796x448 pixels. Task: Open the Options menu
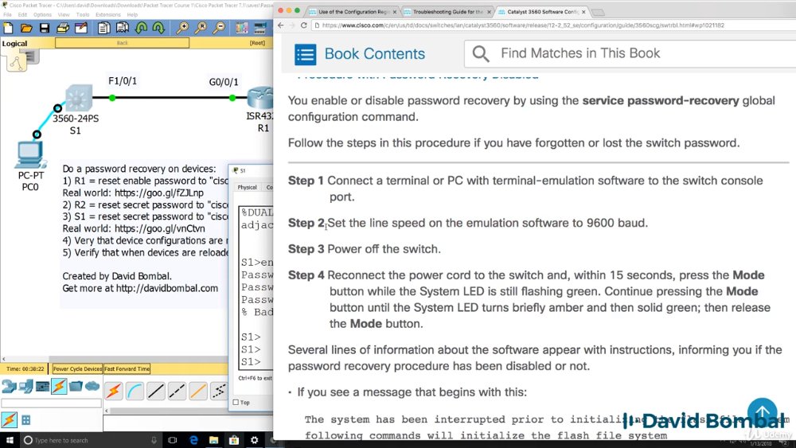[43, 14]
